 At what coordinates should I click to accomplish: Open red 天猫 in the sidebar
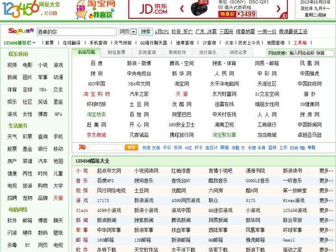coord(58,198)
